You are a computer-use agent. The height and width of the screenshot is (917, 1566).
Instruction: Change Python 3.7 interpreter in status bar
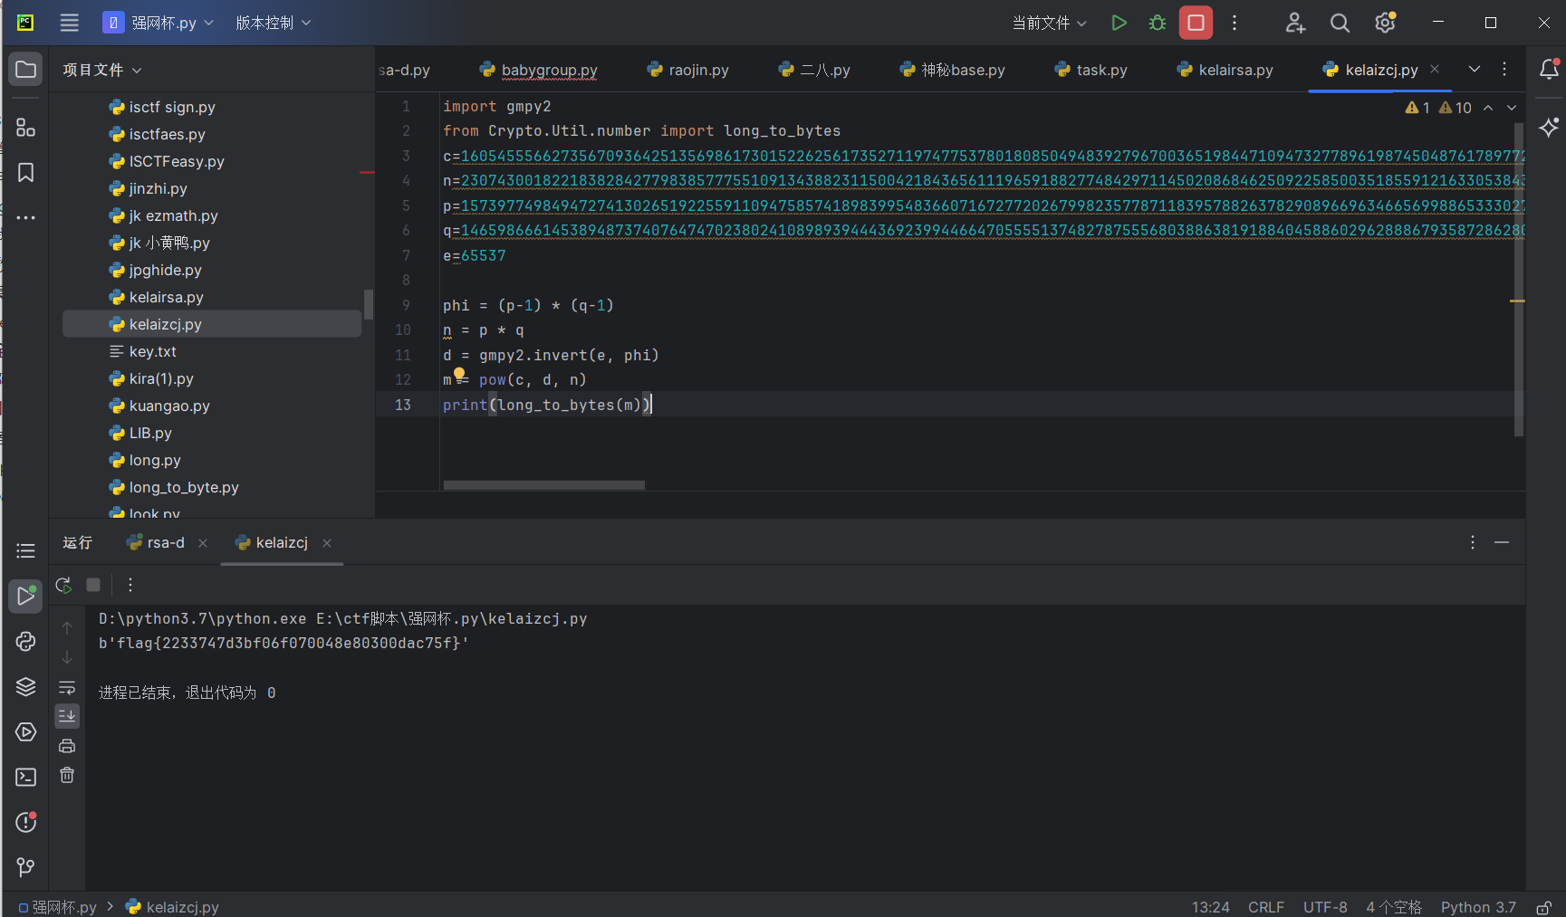pos(1478,907)
